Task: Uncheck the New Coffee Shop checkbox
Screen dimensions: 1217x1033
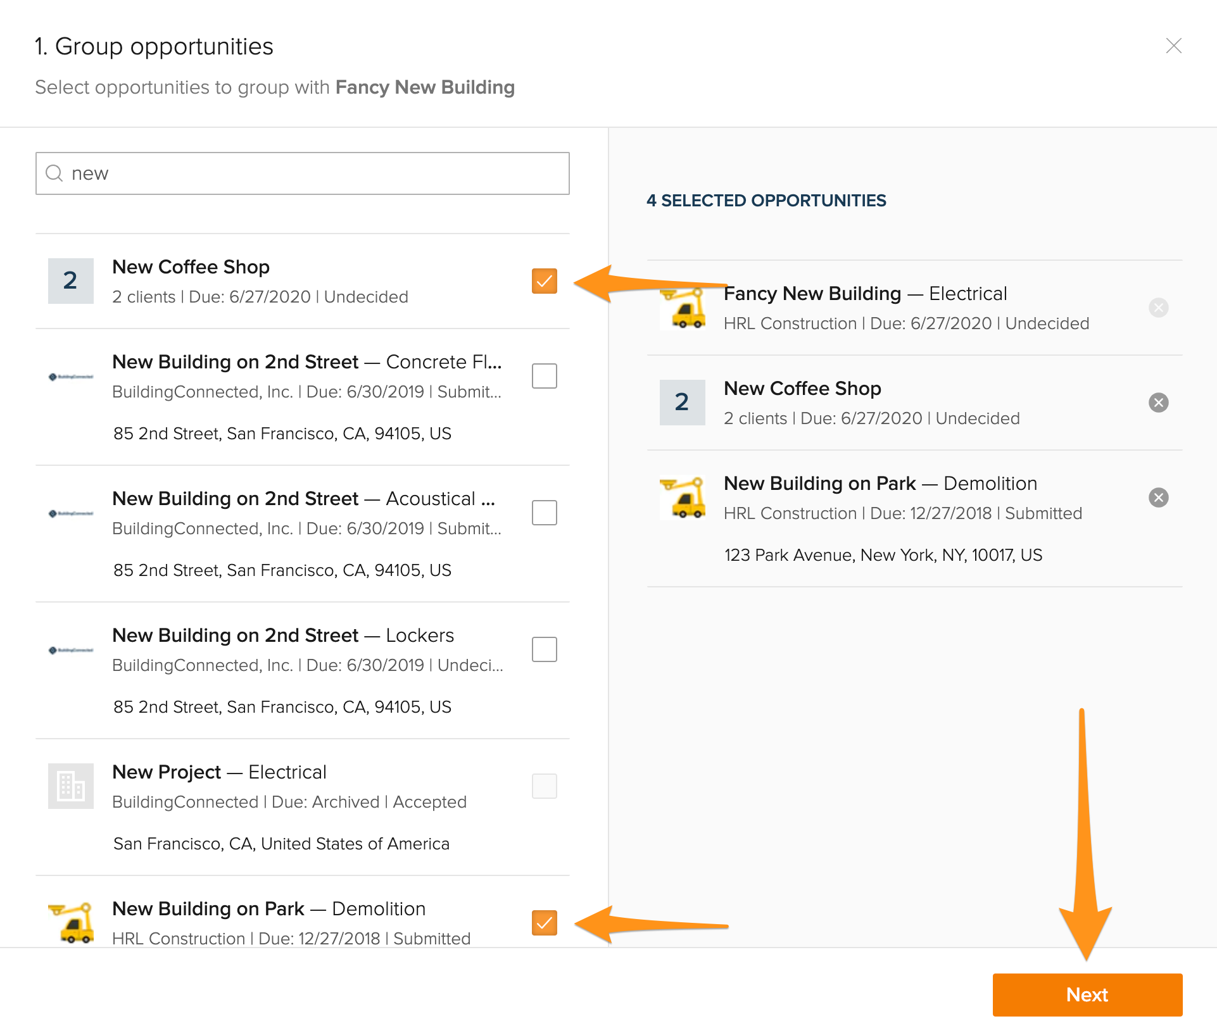Action: tap(544, 281)
